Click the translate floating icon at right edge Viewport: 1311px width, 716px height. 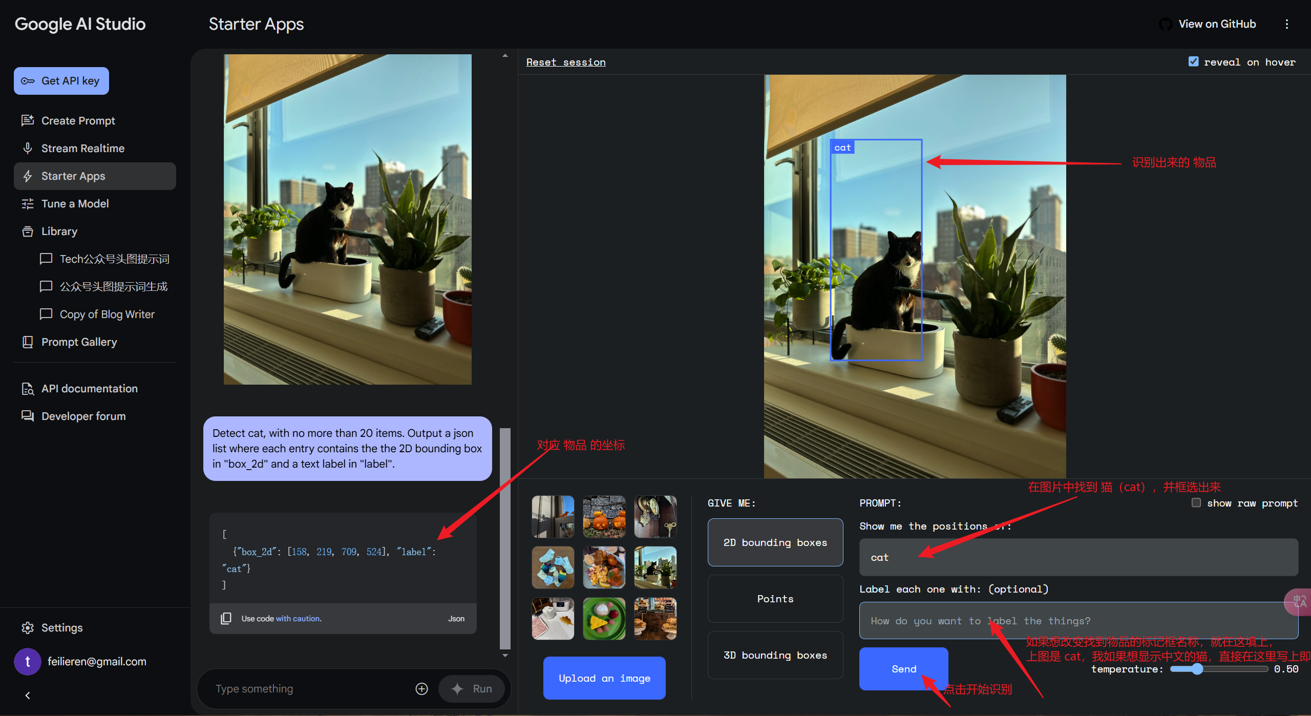(1299, 602)
